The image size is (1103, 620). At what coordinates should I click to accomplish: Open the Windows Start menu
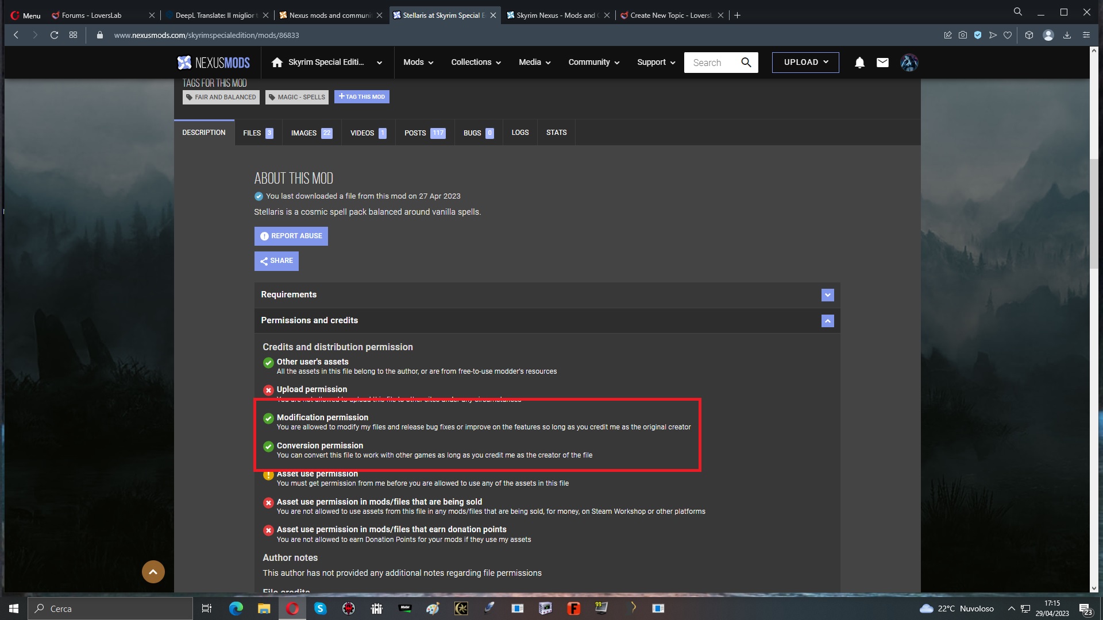pos(14,609)
